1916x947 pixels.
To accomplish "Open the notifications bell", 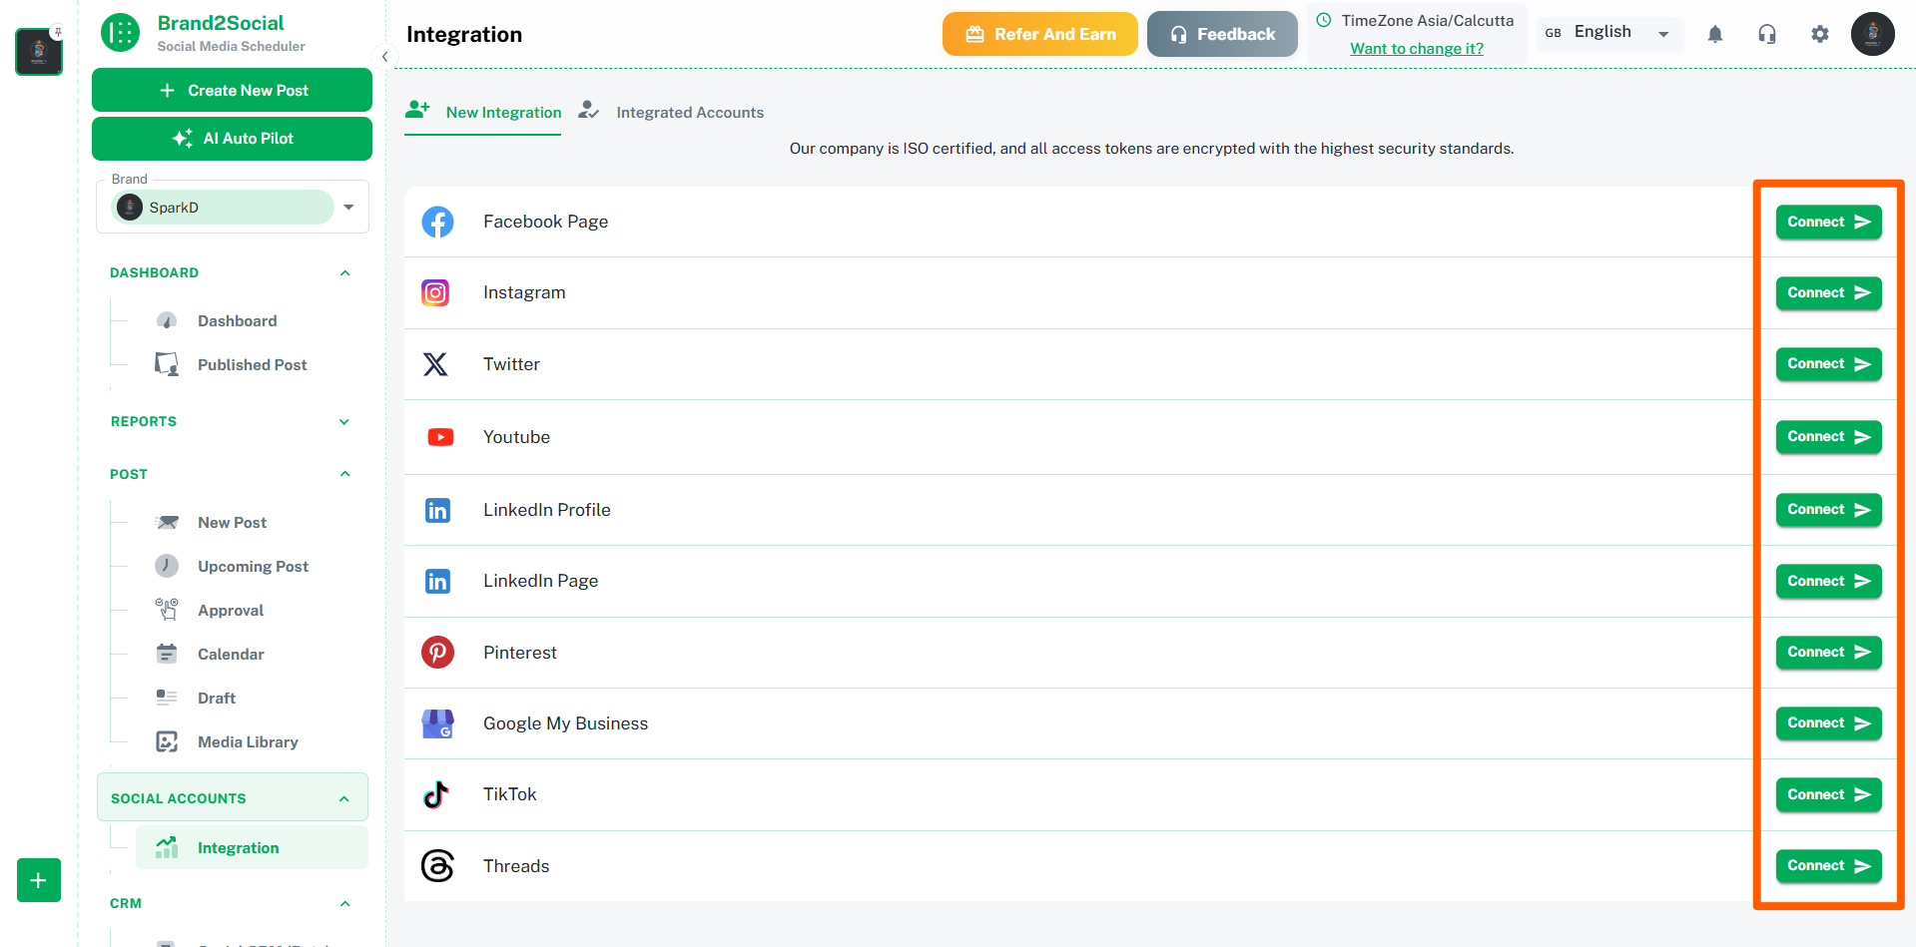I will 1715,34.
